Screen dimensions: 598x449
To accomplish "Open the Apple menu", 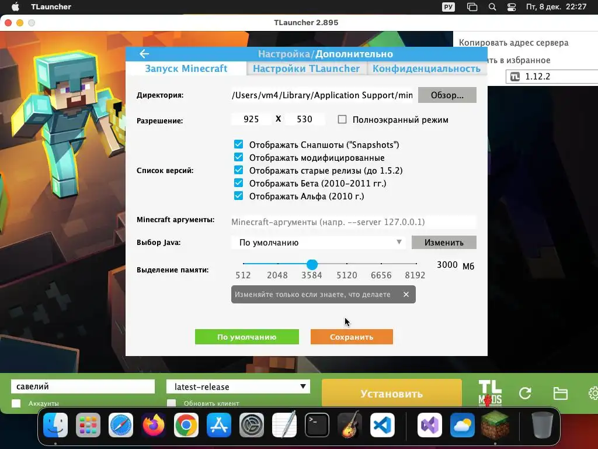I will pos(15,6).
